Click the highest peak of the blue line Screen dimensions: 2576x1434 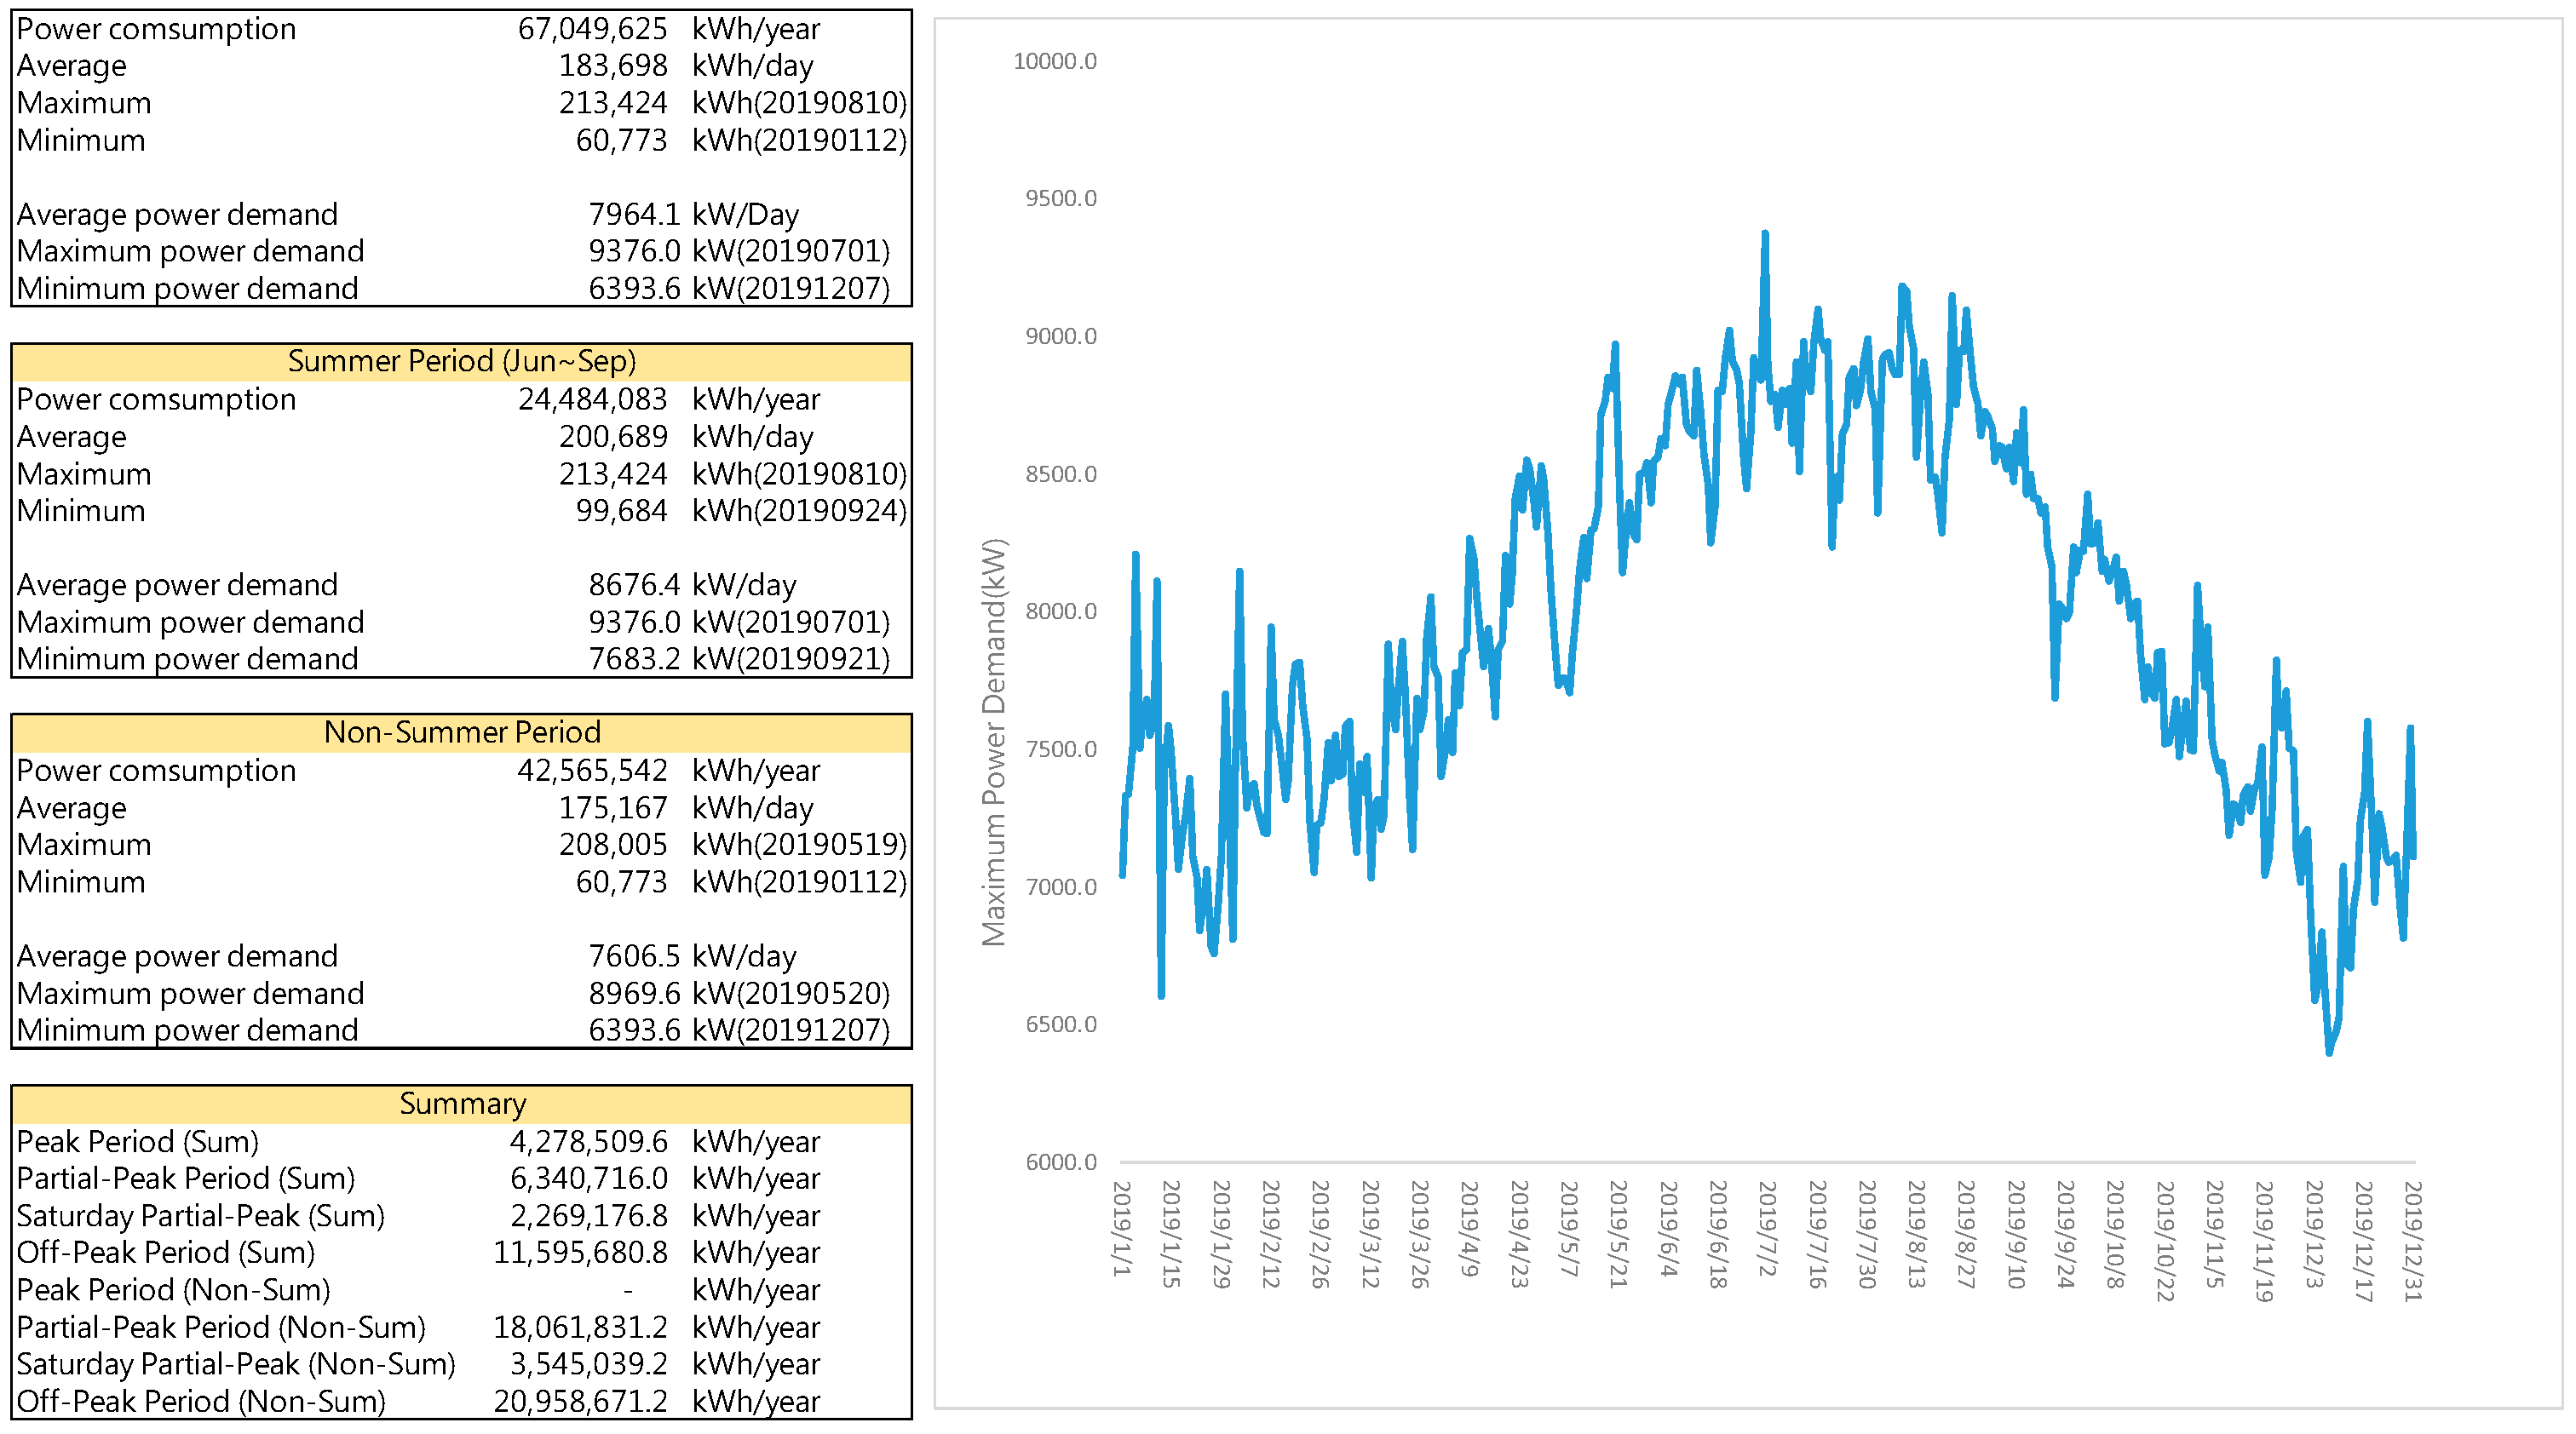(x=1765, y=234)
